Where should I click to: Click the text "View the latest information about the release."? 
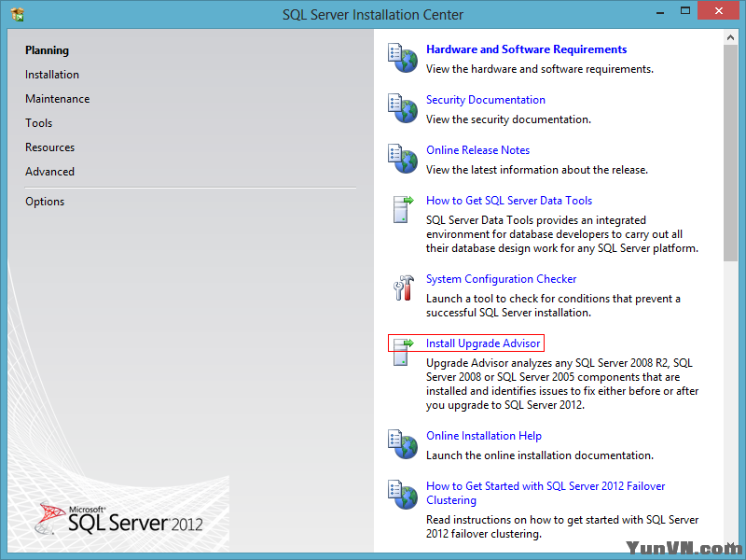(537, 171)
